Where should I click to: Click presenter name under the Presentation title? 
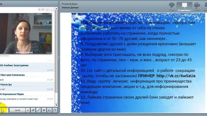point(70,8)
